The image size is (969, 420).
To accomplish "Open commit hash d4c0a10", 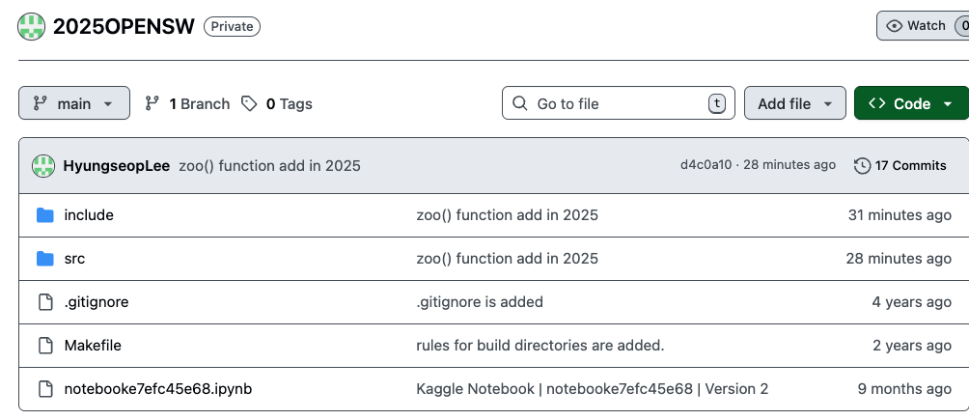I will (x=706, y=165).
